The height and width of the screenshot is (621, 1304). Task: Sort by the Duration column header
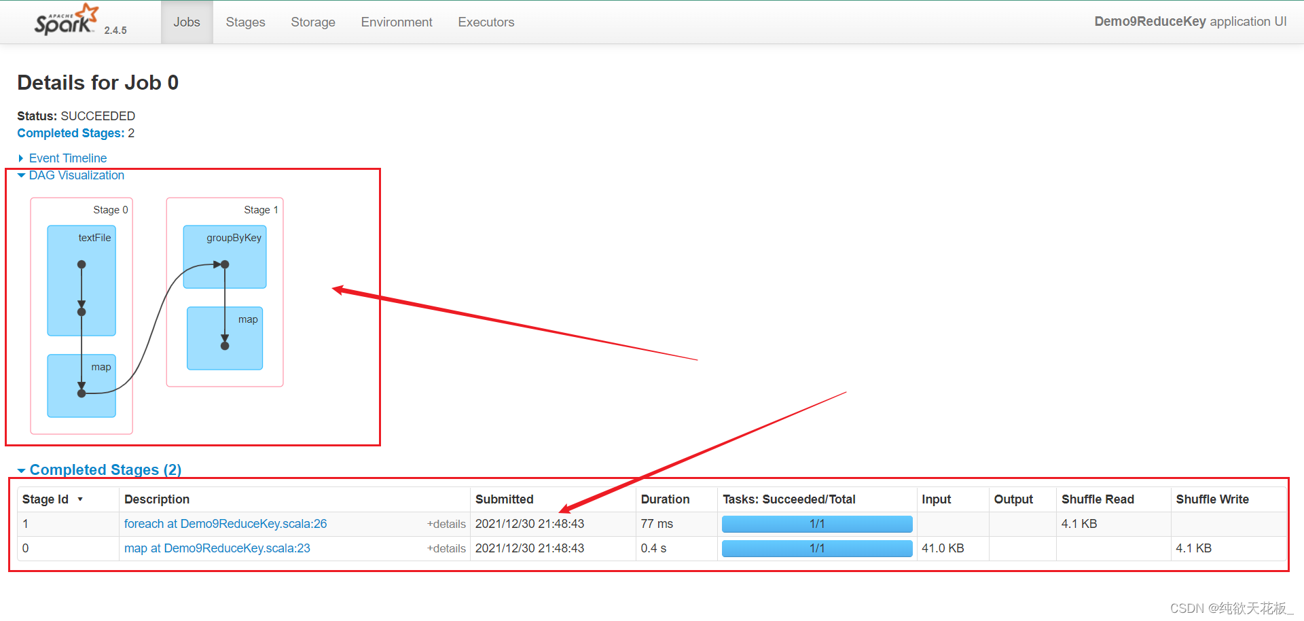tap(665, 499)
